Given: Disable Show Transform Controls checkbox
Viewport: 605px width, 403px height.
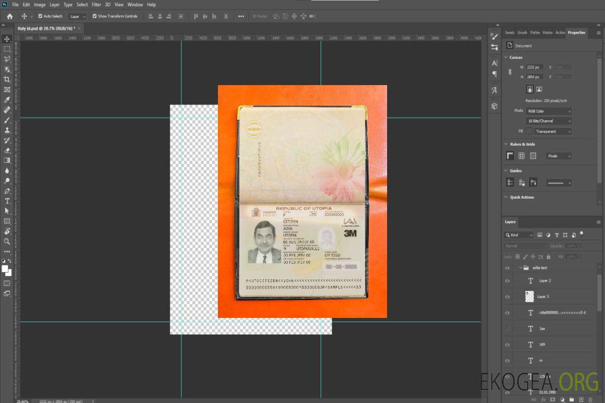Looking at the screenshot, I should [x=94, y=16].
